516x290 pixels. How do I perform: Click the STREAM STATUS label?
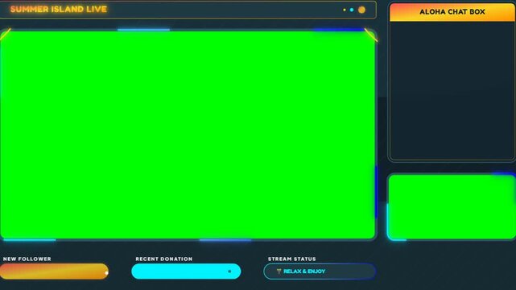coord(292,259)
